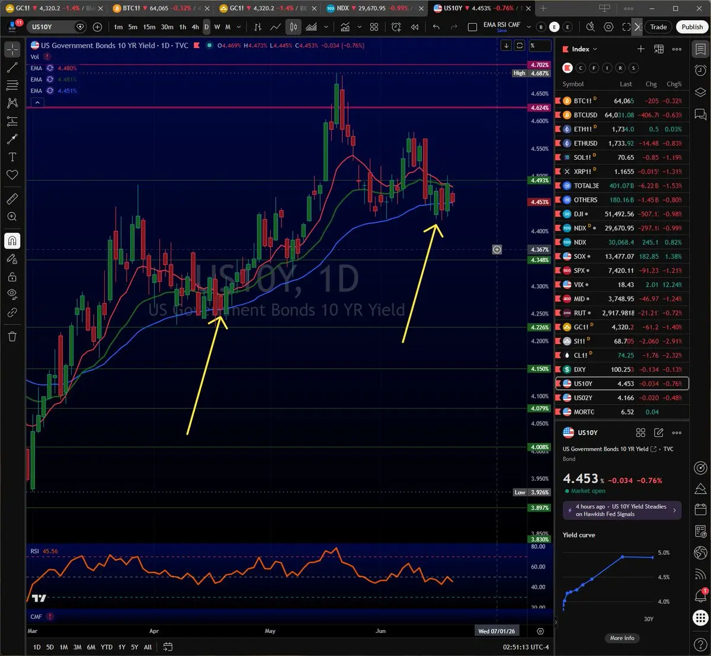Add symbol to watchlist plus icon
The width and height of the screenshot is (711, 656).
pyautogui.click(x=640, y=49)
